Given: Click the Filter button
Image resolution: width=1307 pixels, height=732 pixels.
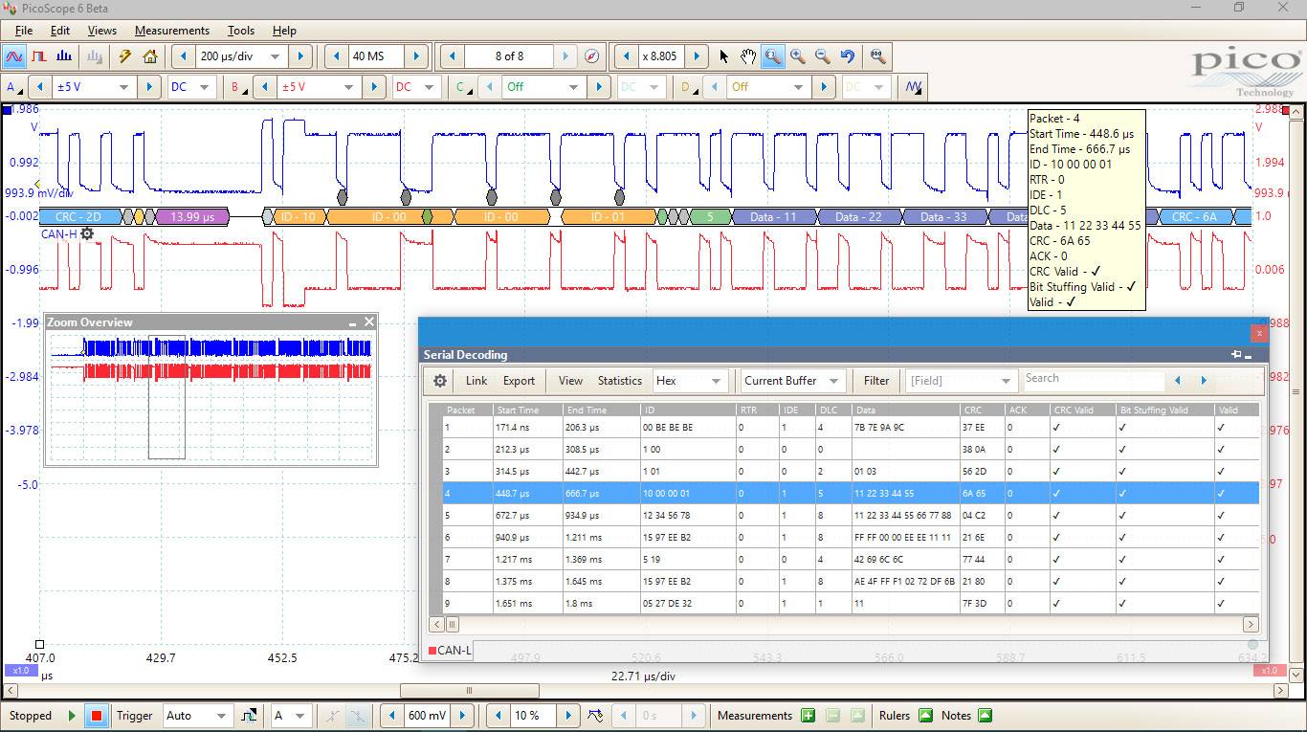Looking at the screenshot, I should (x=875, y=380).
